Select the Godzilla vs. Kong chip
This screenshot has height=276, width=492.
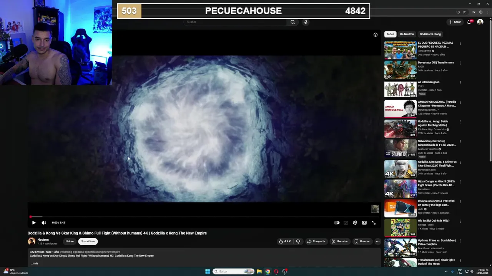[430, 34]
